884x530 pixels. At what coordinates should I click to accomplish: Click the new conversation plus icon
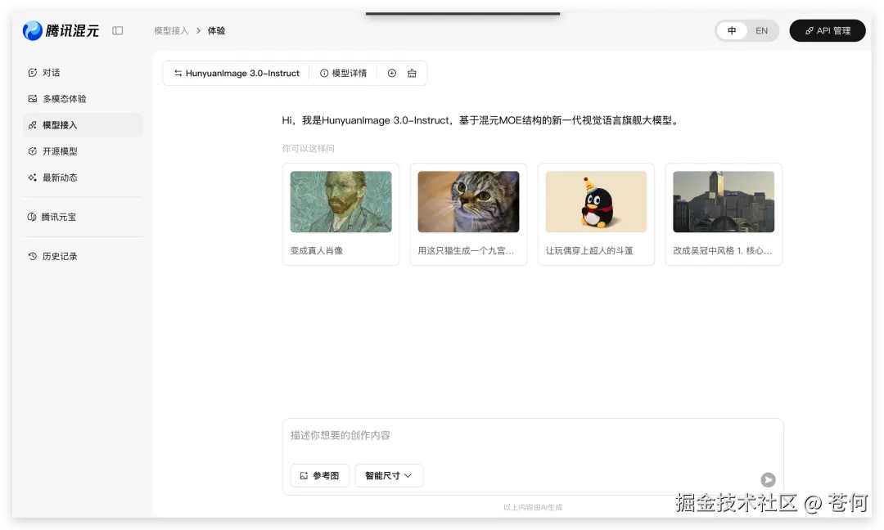coord(391,73)
